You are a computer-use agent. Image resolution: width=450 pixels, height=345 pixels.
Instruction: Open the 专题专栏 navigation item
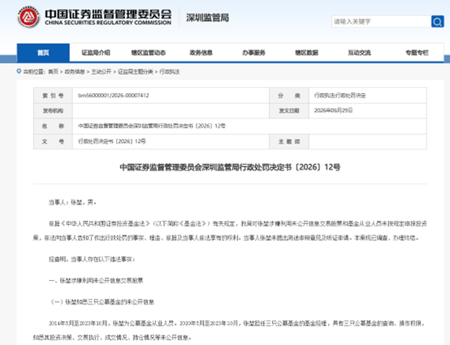417,53
